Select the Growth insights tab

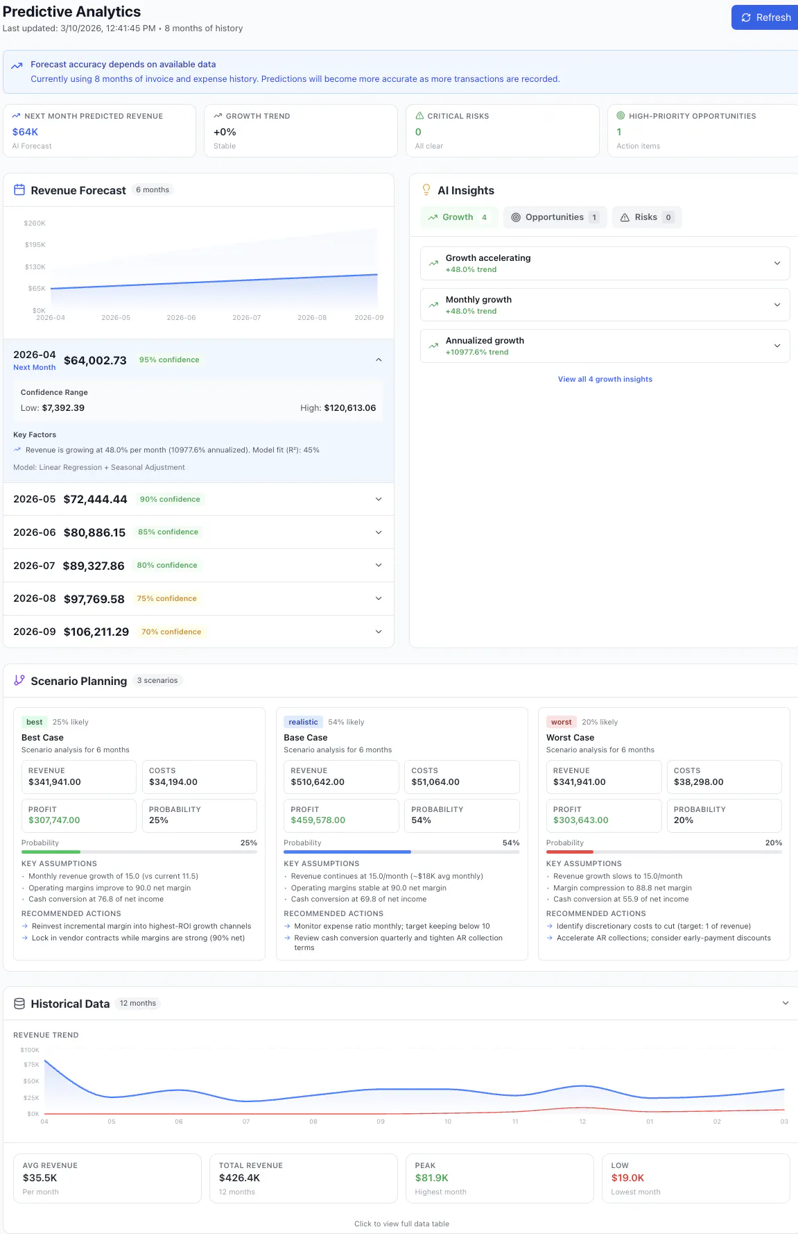[459, 217]
